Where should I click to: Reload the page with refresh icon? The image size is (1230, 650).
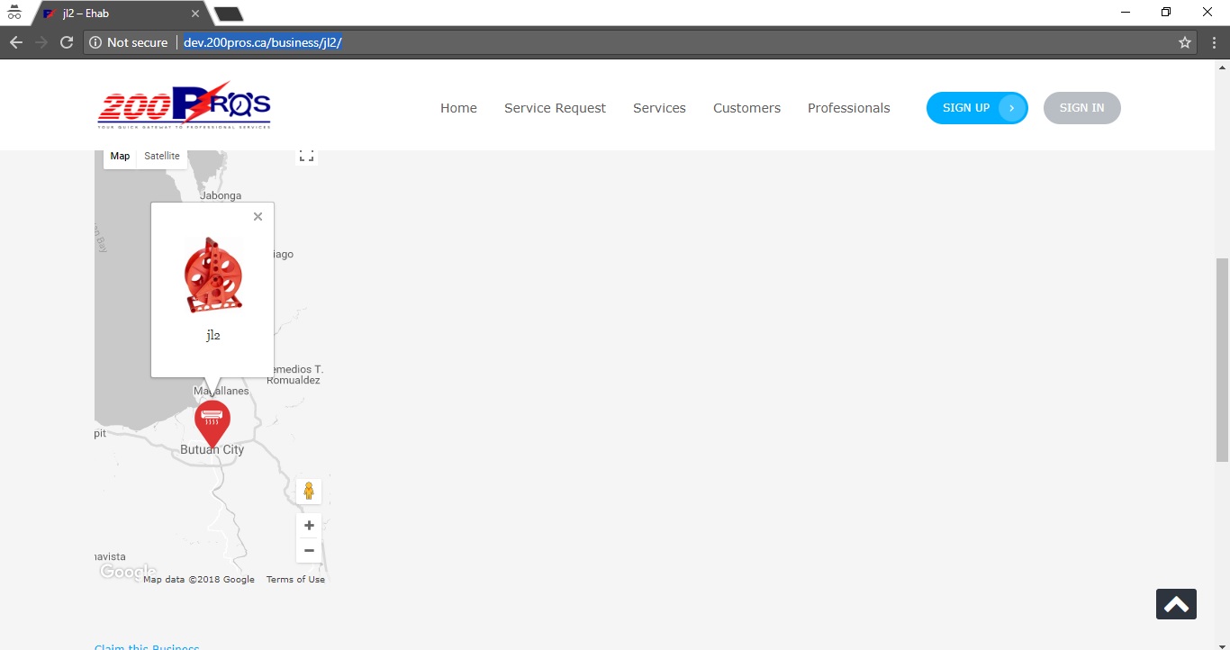[67, 42]
